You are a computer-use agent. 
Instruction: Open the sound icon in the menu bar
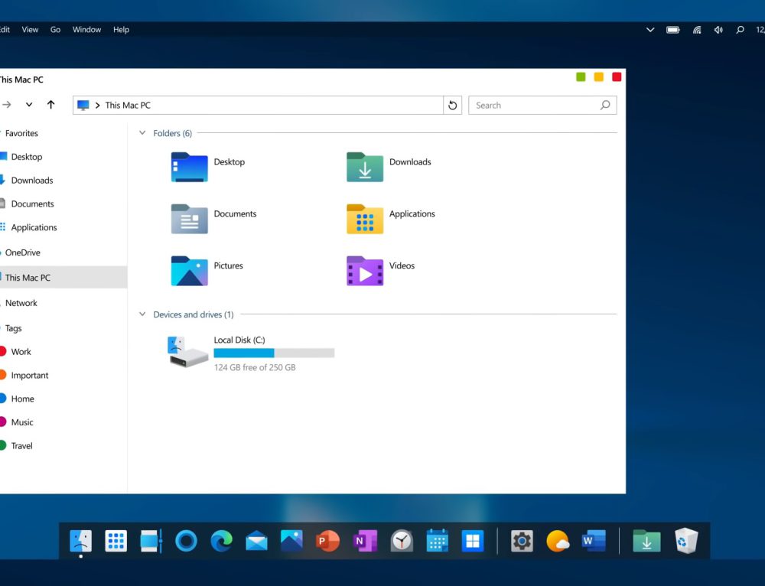click(x=718, y=30)
